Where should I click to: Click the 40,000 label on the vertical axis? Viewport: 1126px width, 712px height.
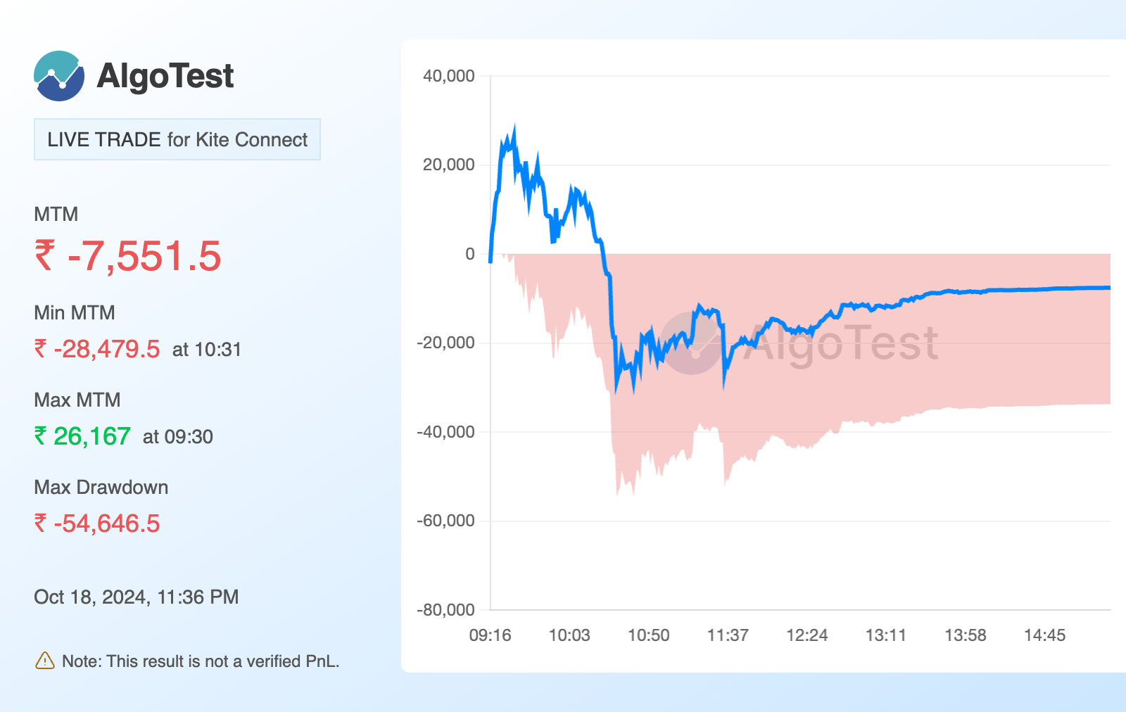(448, 76)
